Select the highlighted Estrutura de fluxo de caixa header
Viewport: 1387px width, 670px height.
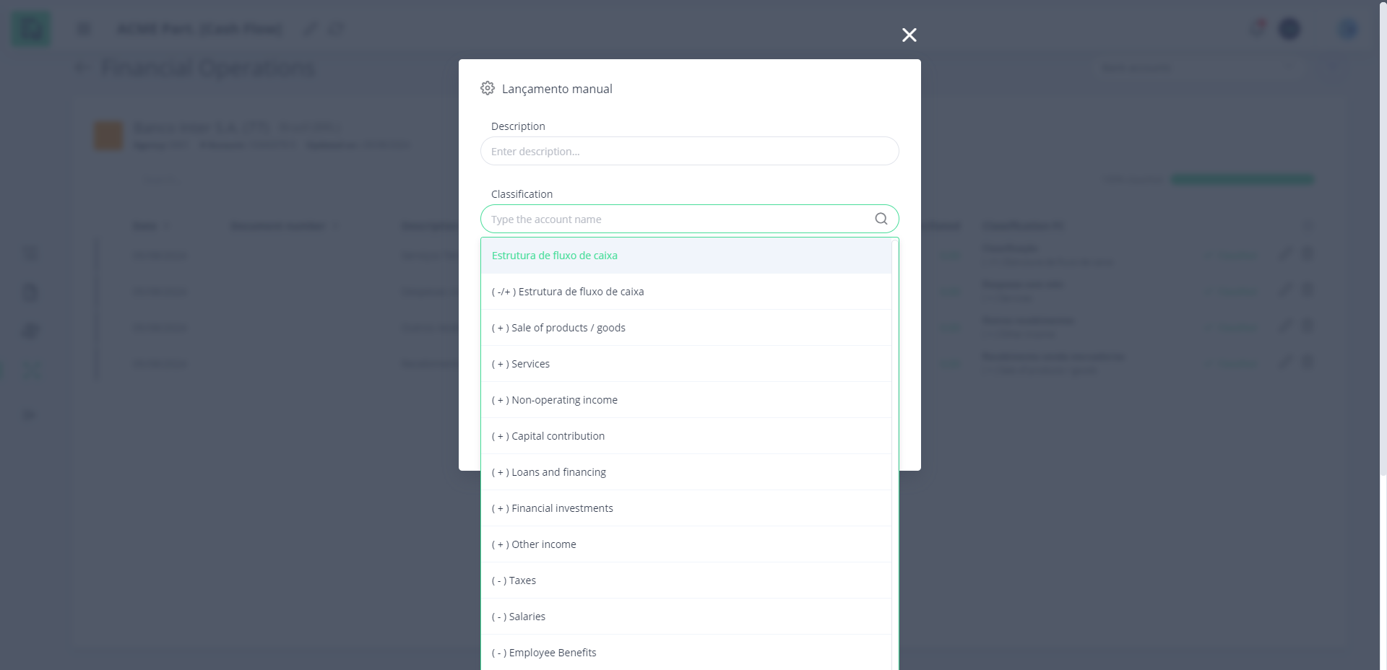(686, 256)
